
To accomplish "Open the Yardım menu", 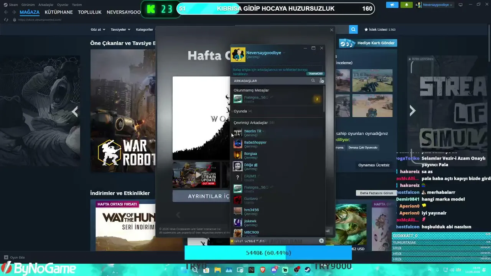I will (77, 5).
